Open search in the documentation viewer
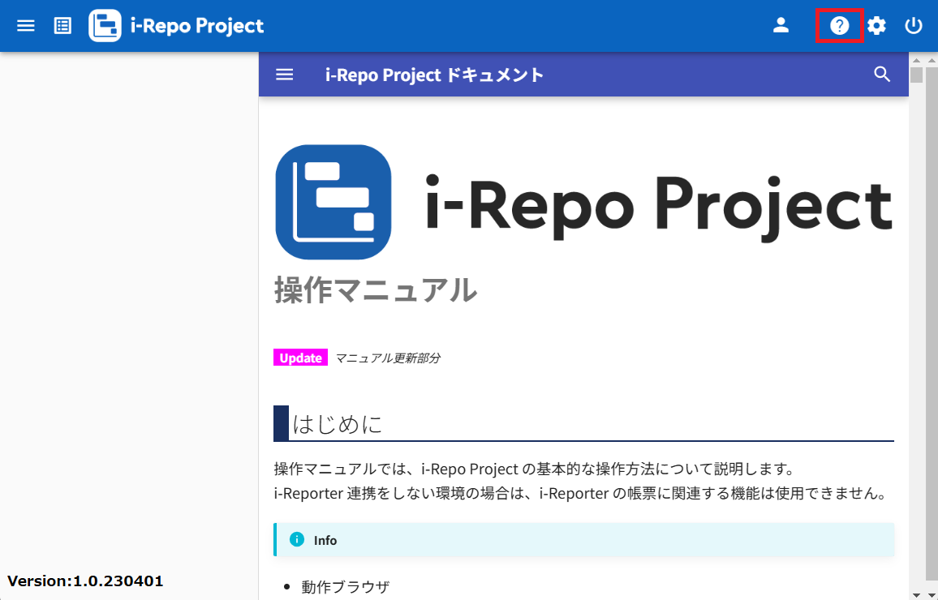938x600 pixels. [x=882, y=75]
